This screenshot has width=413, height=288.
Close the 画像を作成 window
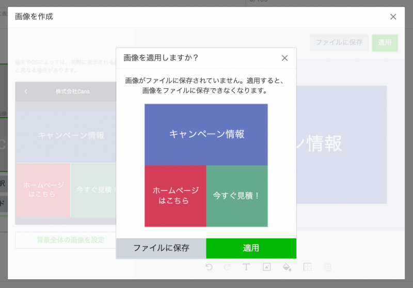click(393, 17)
